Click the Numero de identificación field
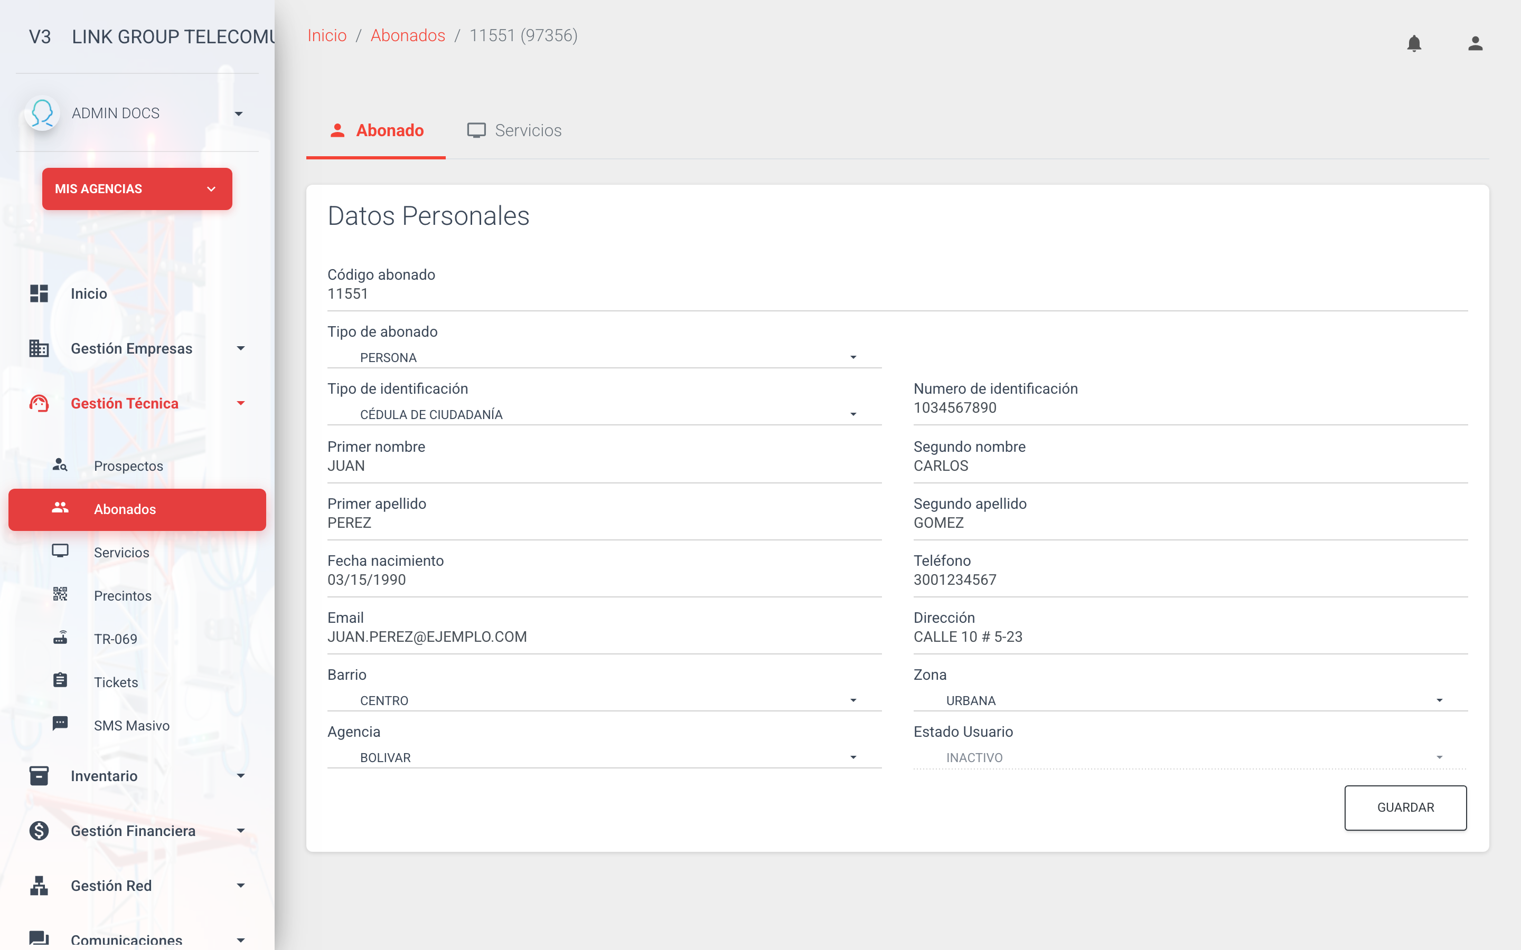The width and height of the screenshot is (1521, 950). click(1190, 408)
